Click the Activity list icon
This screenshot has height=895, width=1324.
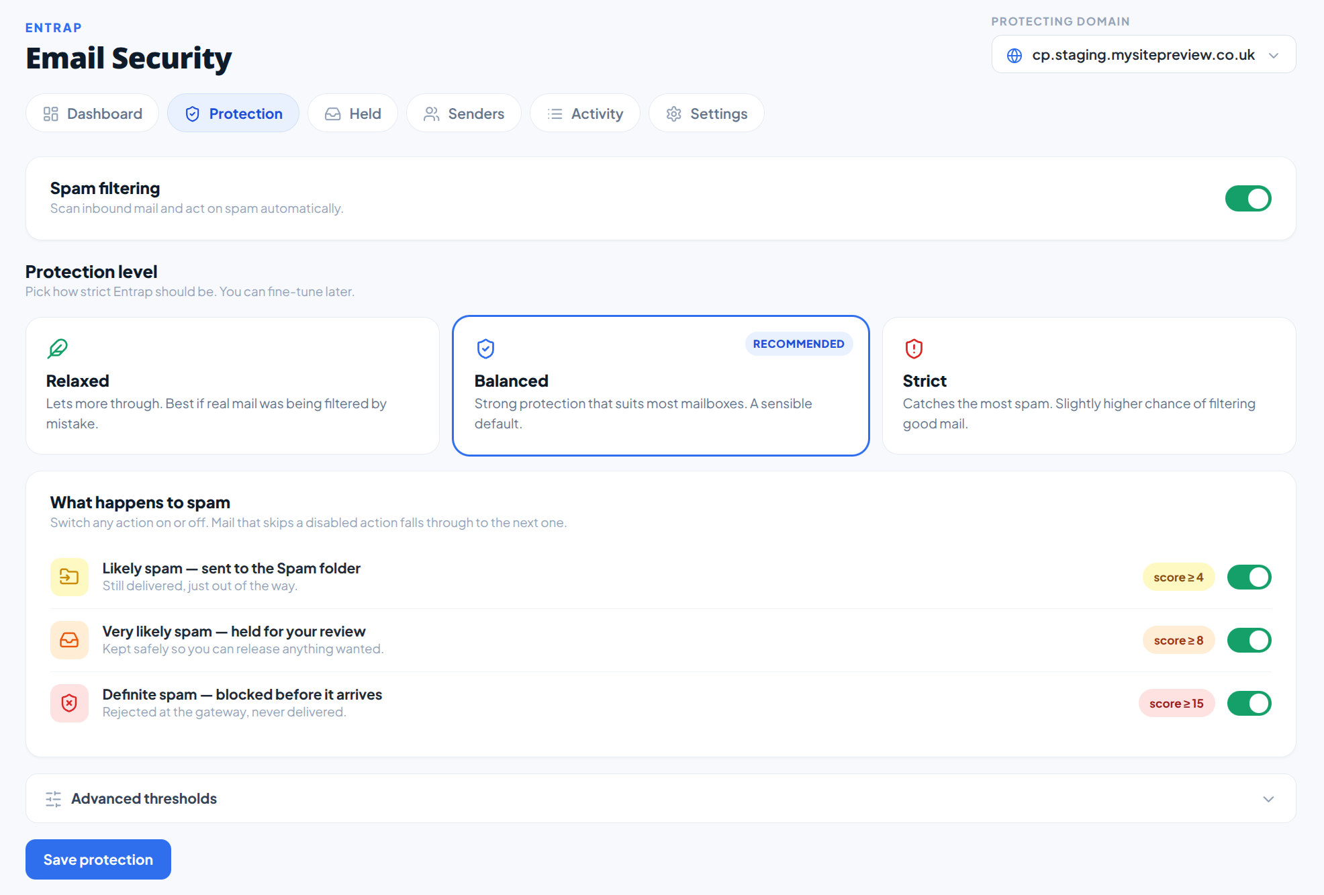pos(555,114)
